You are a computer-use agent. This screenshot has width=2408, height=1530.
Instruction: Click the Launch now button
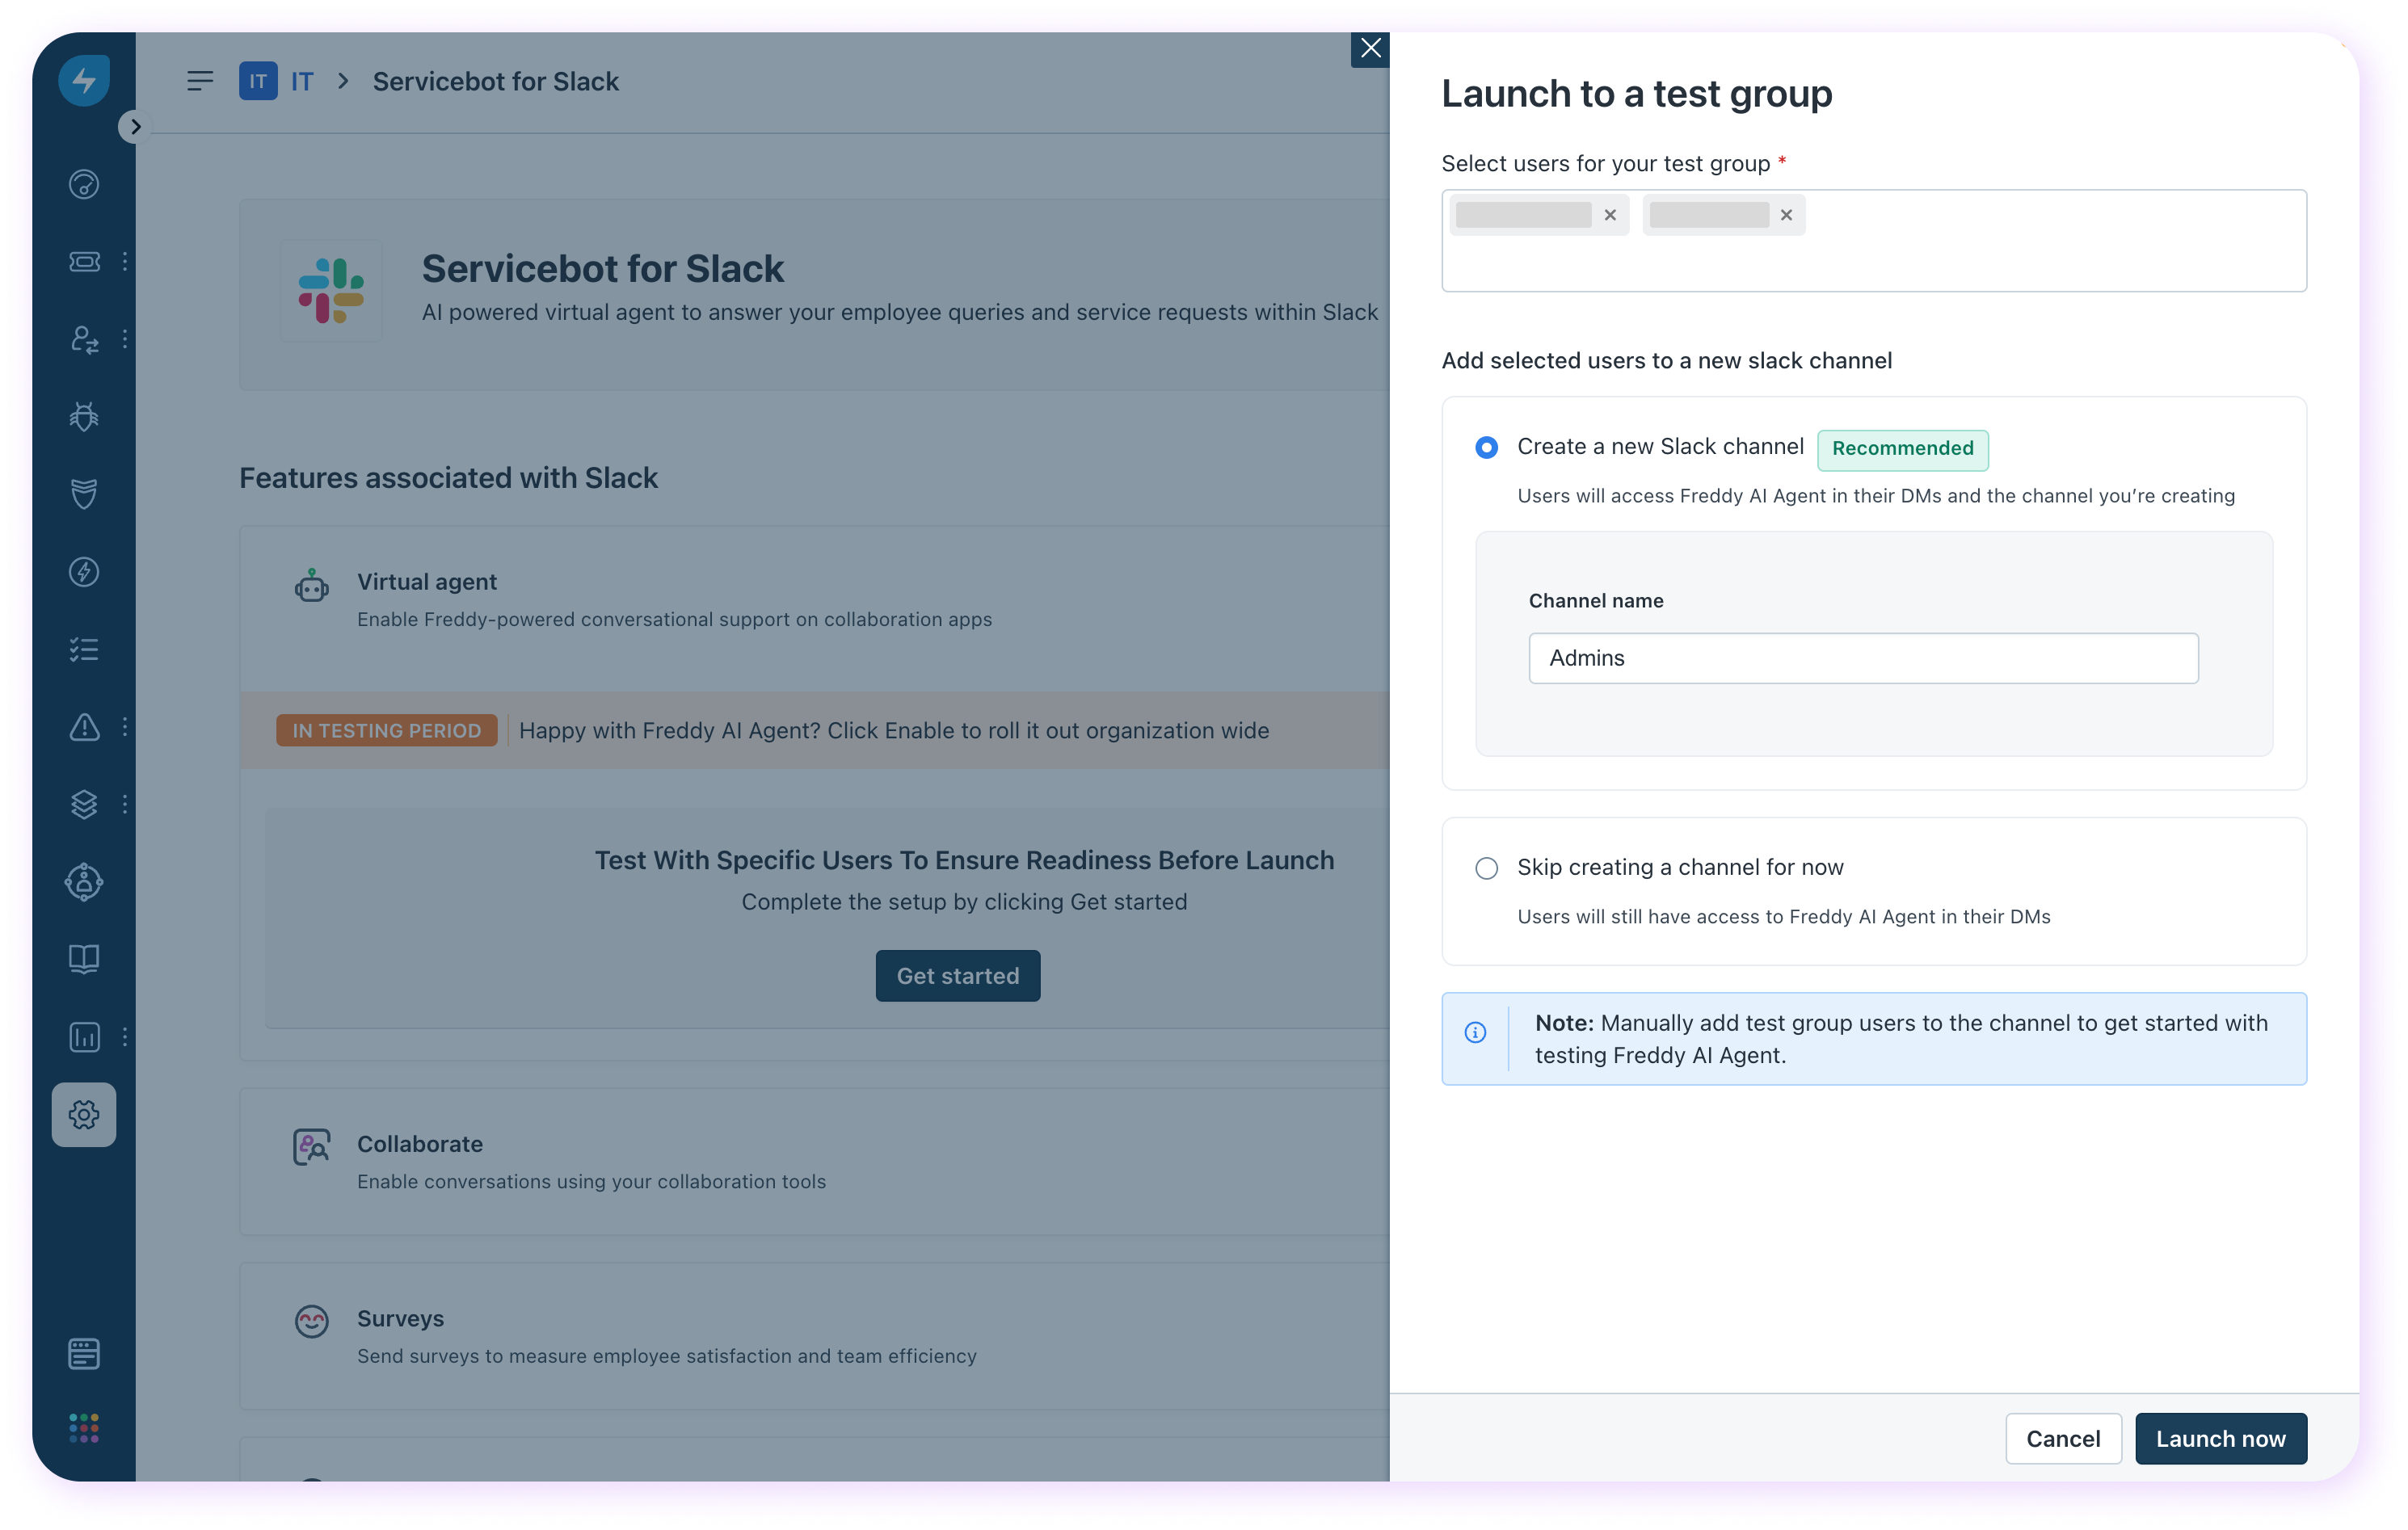pos(2220,1438)
